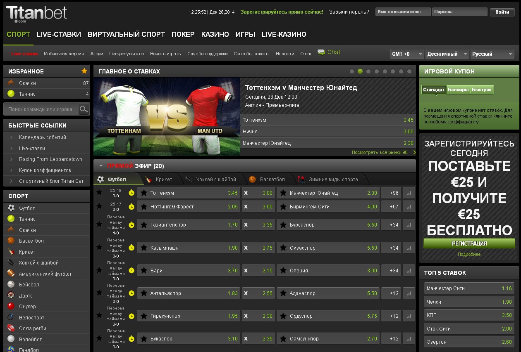This screenshot has width=521, height=352.
Task: Open the Подробнее link under the promo
Action: (x=469, y=254)
